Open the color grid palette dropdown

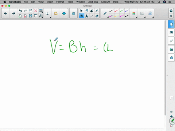point(134,13)
